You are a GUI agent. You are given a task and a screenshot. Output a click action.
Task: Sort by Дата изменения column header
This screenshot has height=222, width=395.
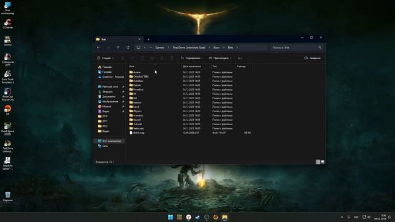coord(192,67)
